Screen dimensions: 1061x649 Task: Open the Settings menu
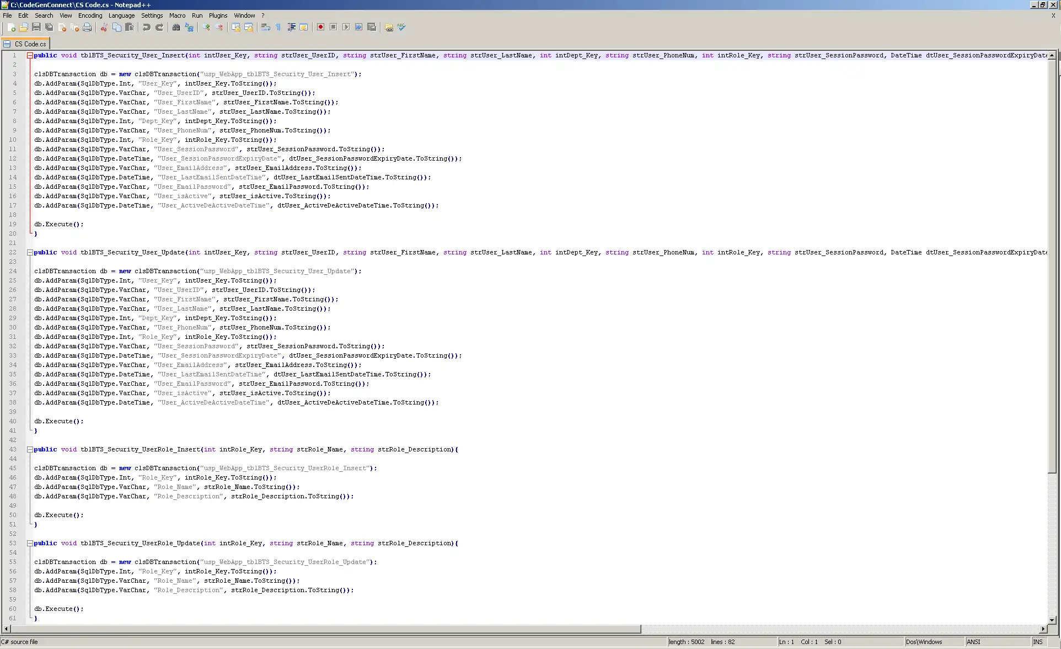click(152, 15)
